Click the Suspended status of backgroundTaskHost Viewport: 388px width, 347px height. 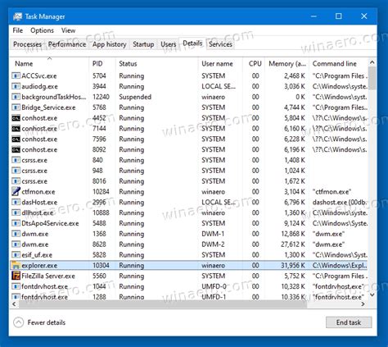135,97
